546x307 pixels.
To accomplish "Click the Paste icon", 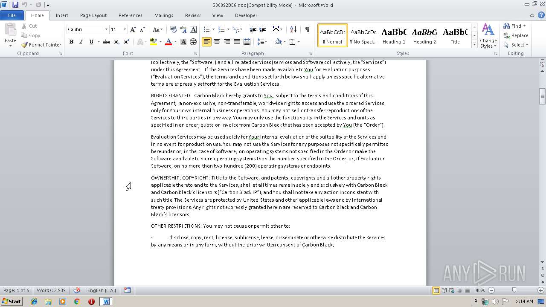I will click(10, 30).
